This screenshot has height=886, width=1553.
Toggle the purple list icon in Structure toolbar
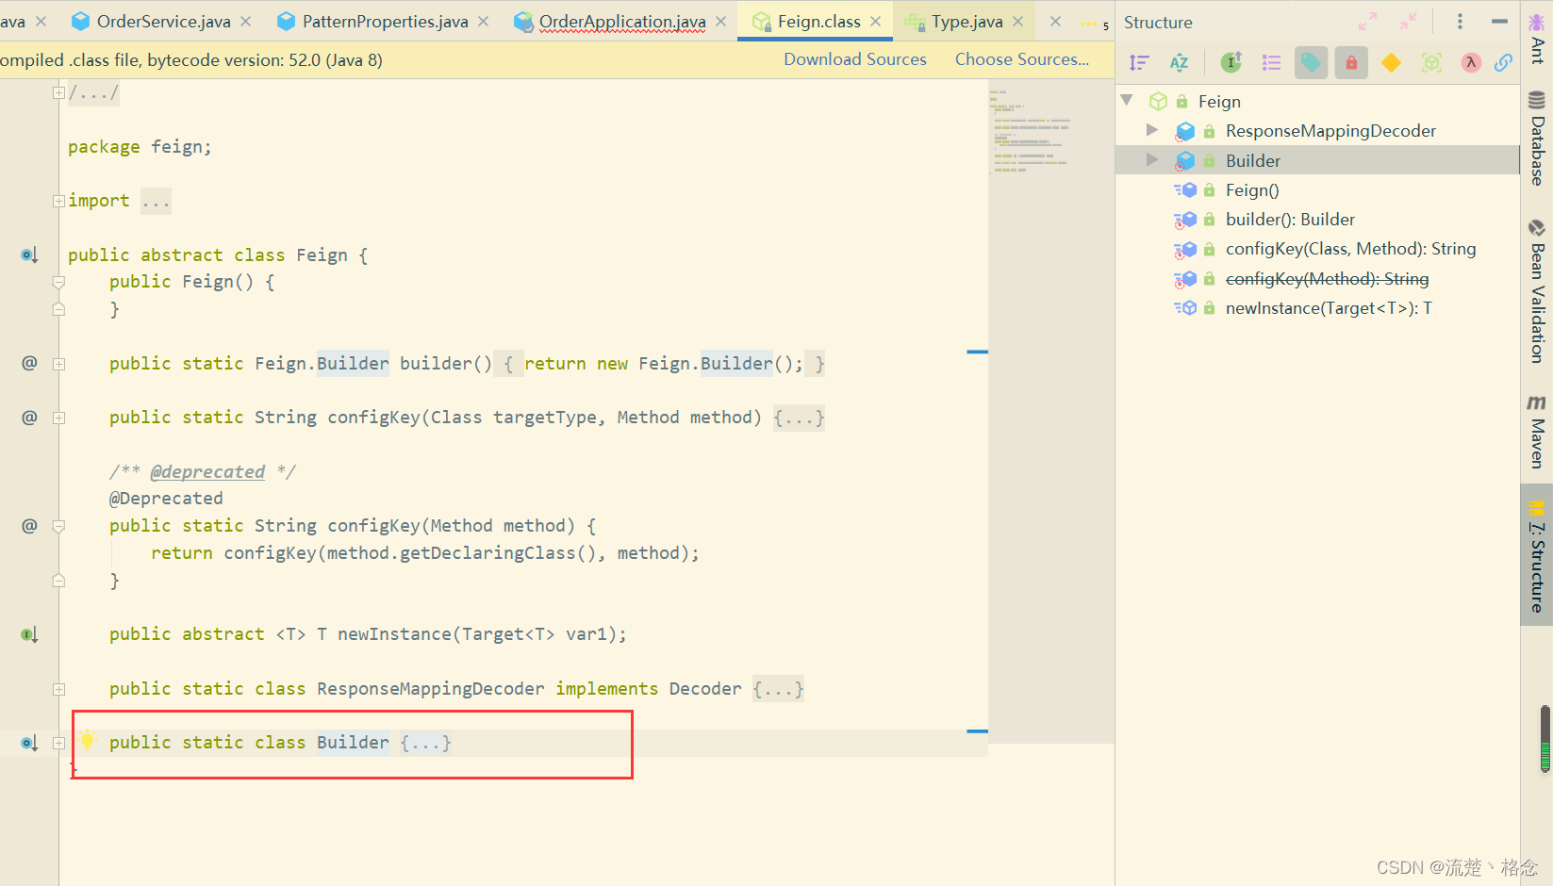point(1271,63)
